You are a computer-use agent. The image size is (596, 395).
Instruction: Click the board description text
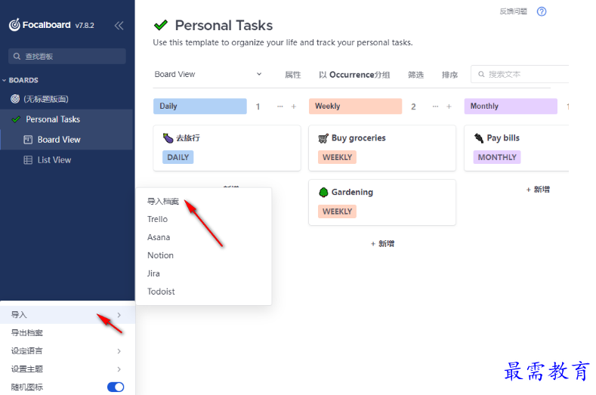[283, 42]
